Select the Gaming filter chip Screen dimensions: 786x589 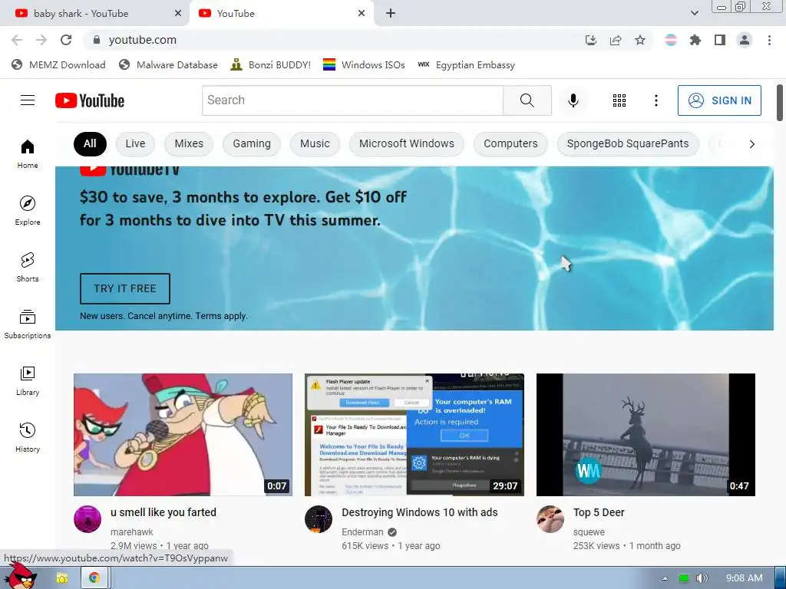click(252, 143)
